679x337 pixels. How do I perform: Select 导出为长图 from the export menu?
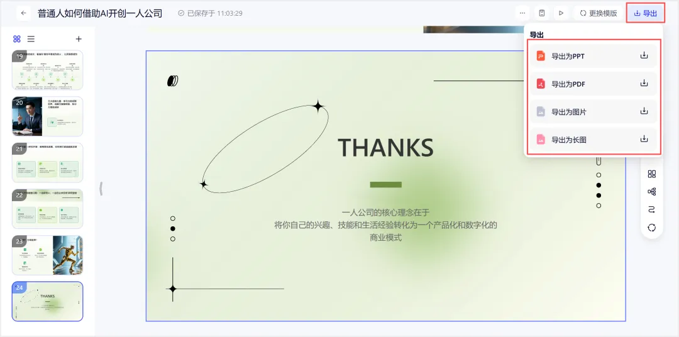coord(593,140)
